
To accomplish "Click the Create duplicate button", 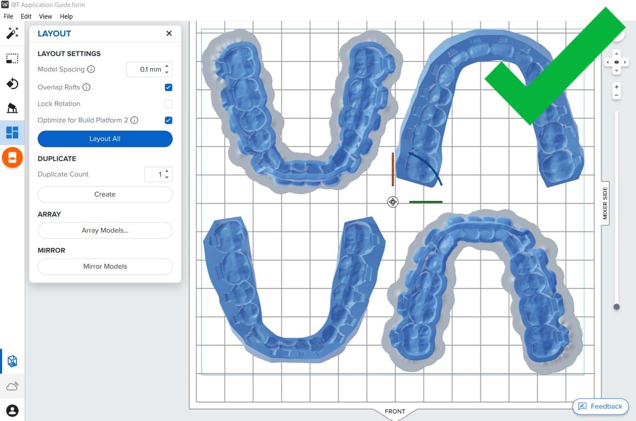I will click(105, 194).
